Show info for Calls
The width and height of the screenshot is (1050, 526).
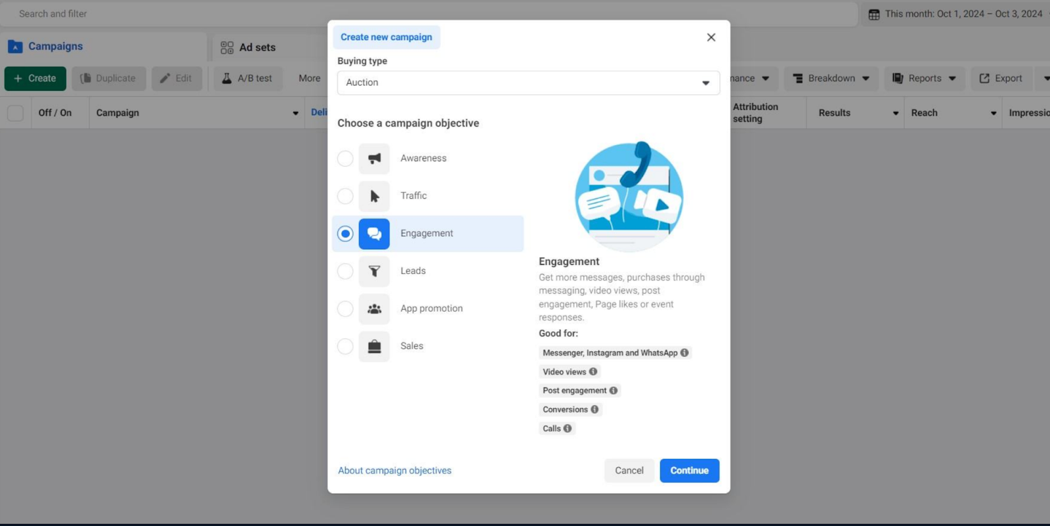click(568, 428)
